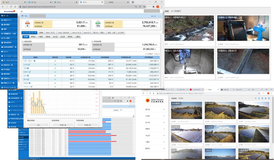274x160 pixels.
Task: Open カメラ in the left sidebar menu
Action: point(6,51)
